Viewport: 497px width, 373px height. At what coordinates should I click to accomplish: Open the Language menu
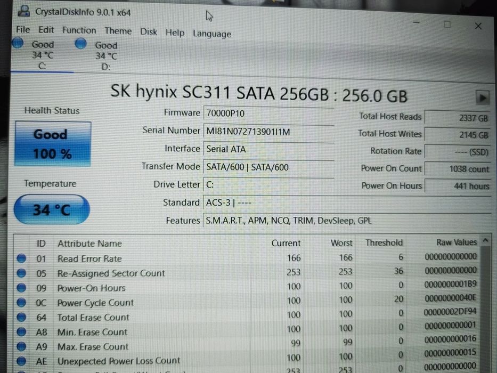click(x=211, y=34)
